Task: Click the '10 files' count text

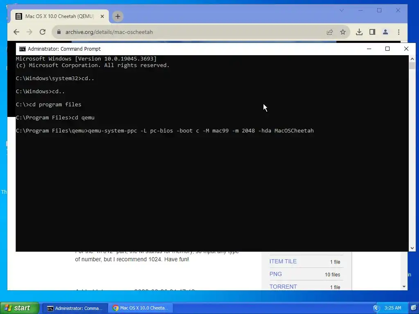Action: [332, 274]
